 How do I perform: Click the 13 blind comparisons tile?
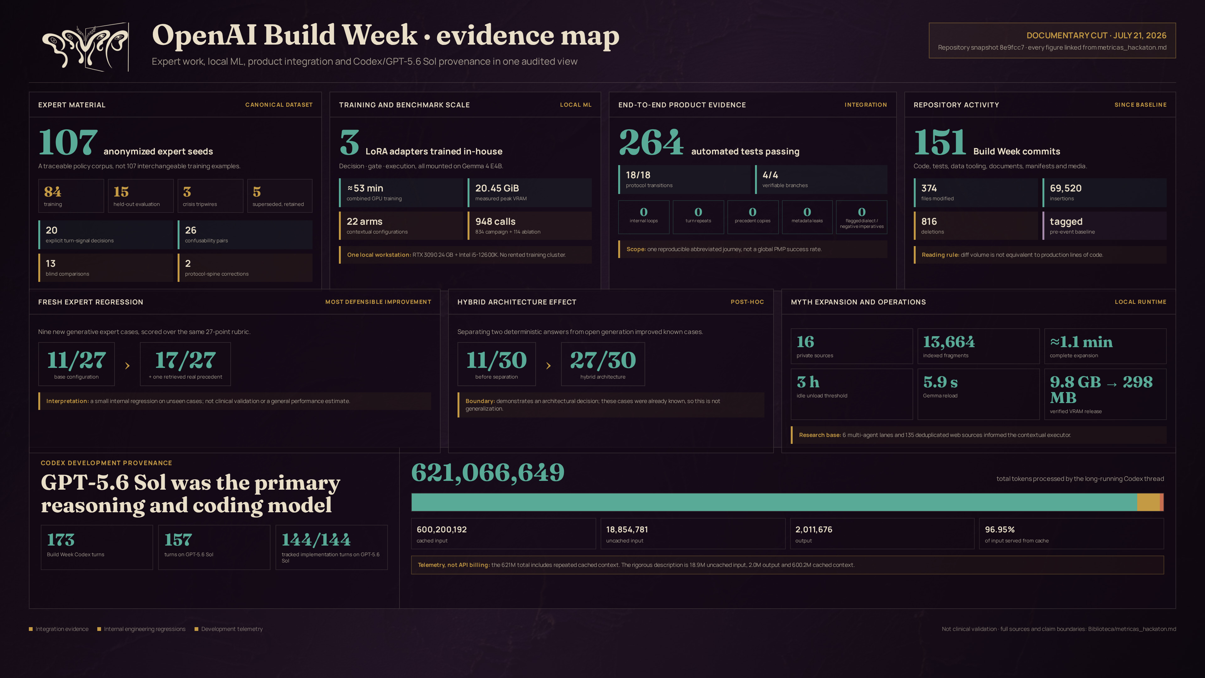point(106,268)
